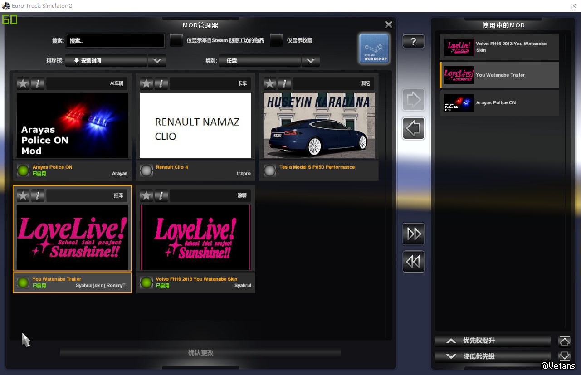581x375 pixels.
Task: Move mod to top priority icon
Action: 564,341
